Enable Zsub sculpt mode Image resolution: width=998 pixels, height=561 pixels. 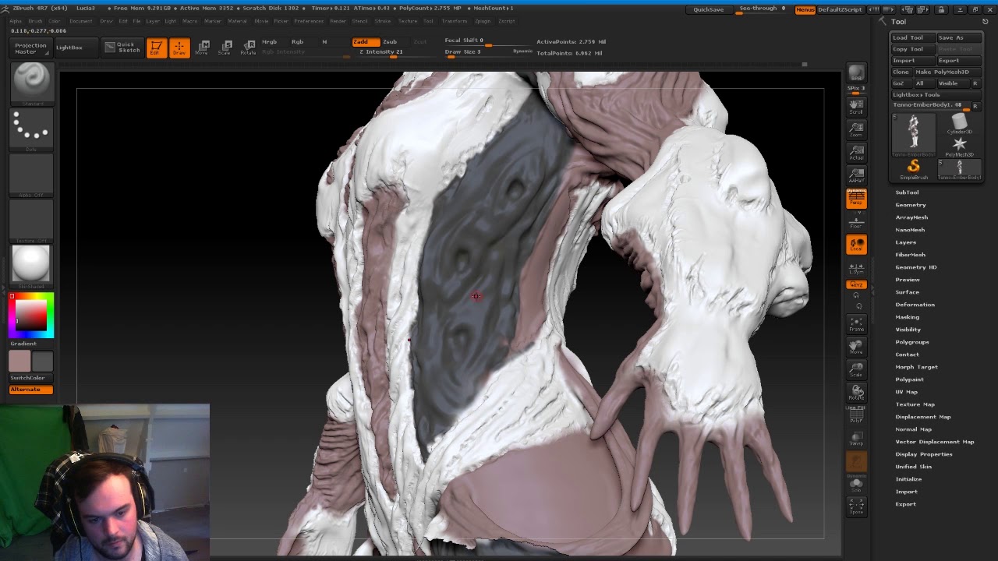click(390, 41)
